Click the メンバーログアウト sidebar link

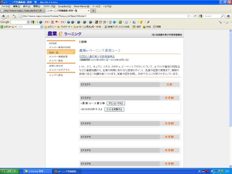pos(59,70)
